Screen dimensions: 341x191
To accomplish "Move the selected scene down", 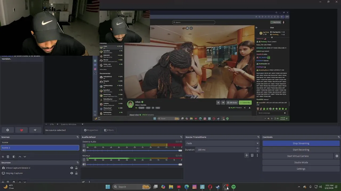I will (x=25, y=157).
